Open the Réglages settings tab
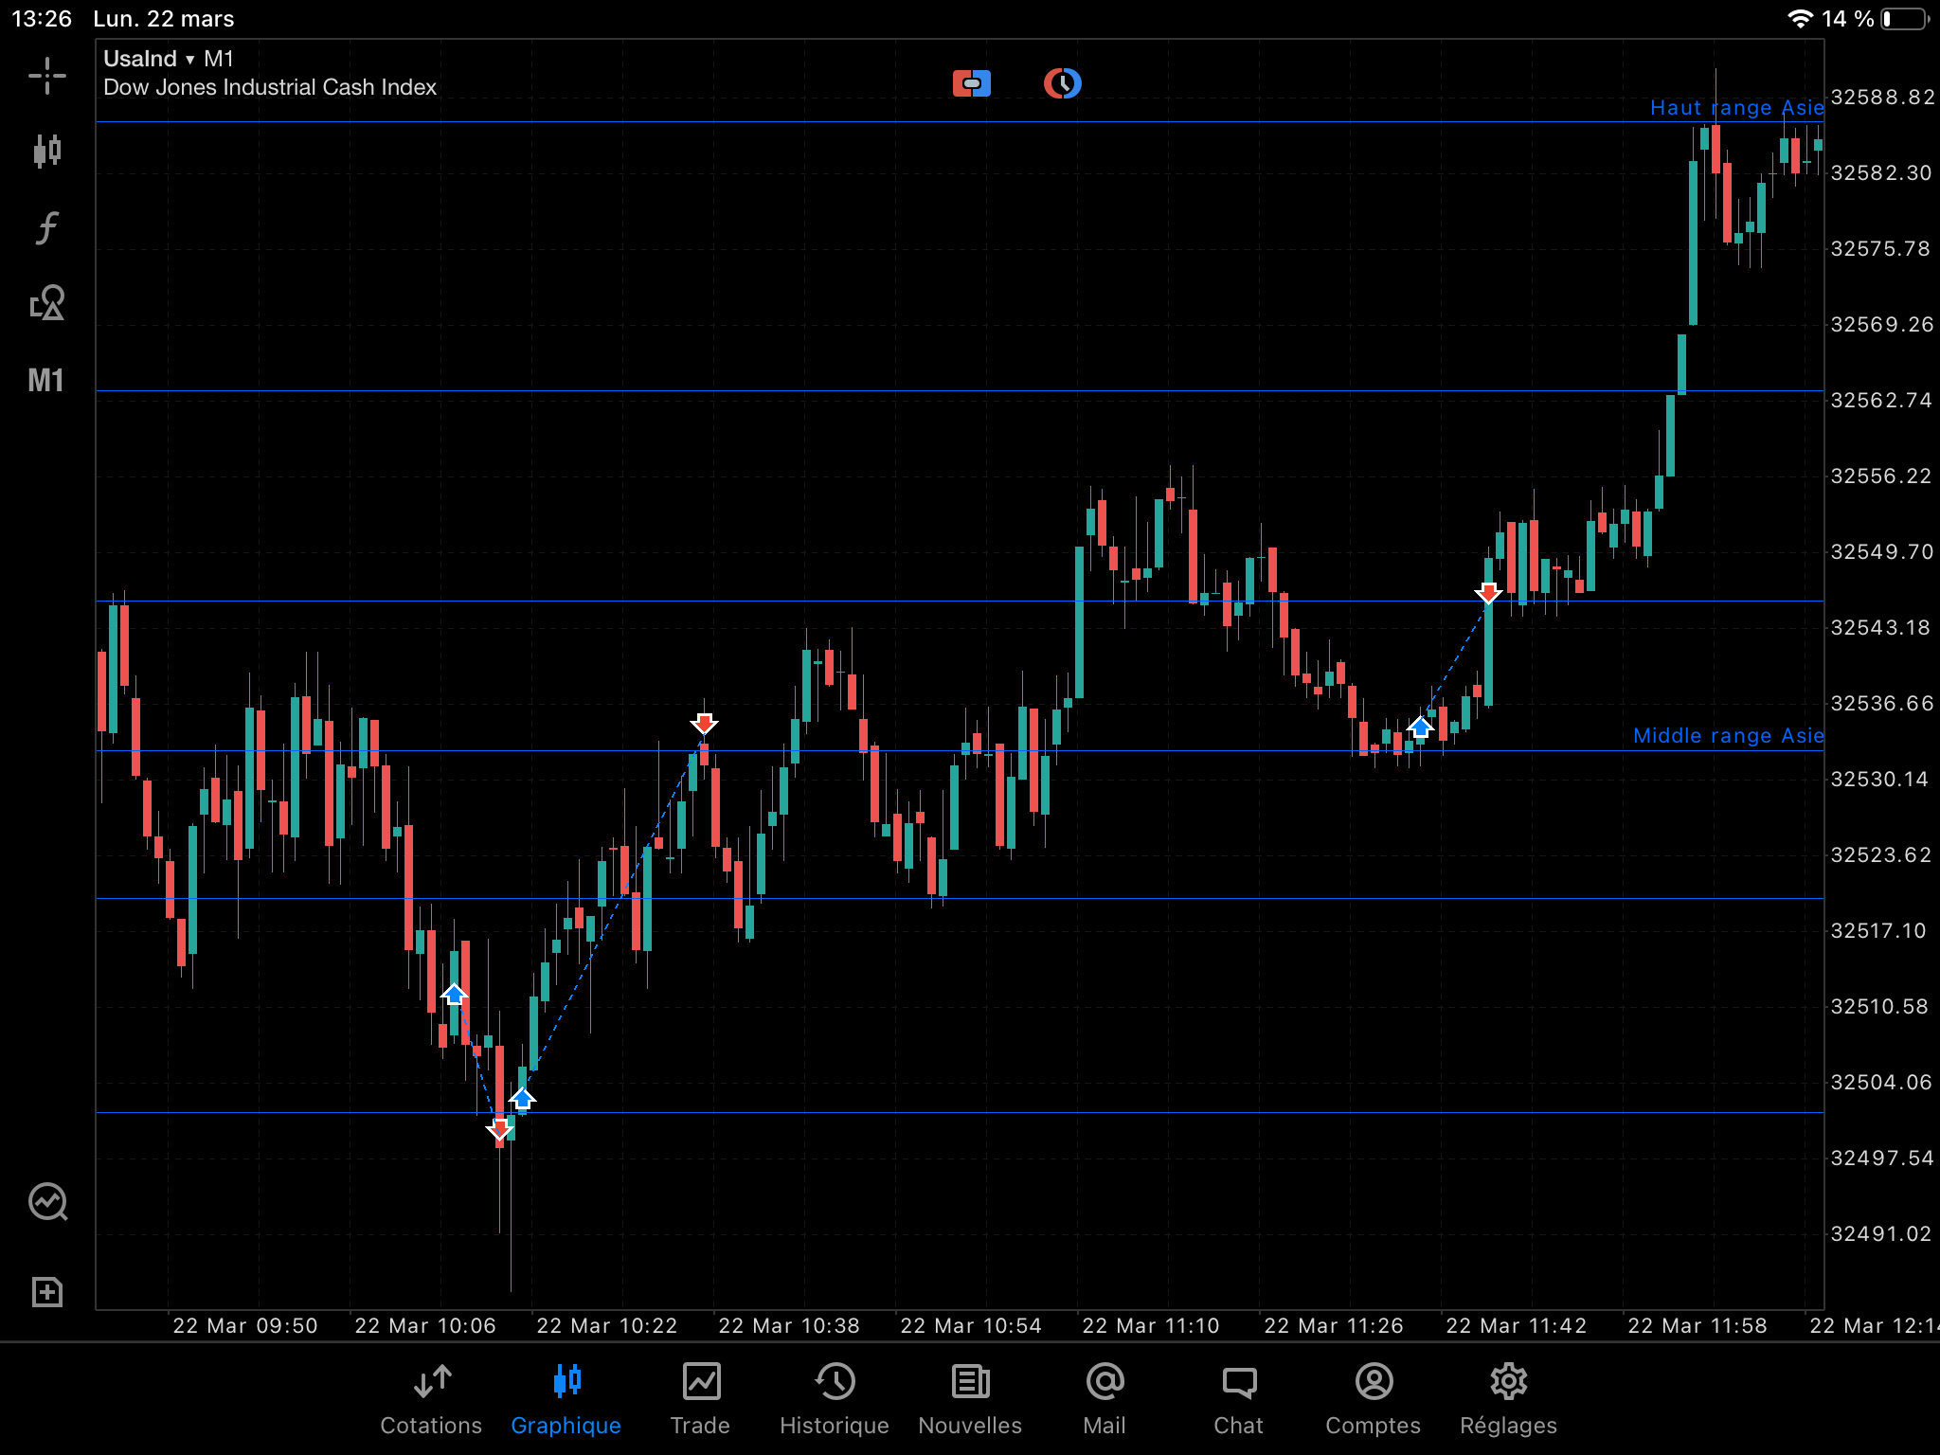Viewport: 1940px width, 1455px height. coord(1508,1400)
